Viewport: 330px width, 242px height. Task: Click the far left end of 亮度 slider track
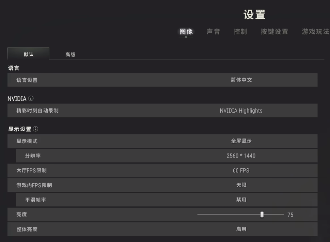(x=198, y=215)
